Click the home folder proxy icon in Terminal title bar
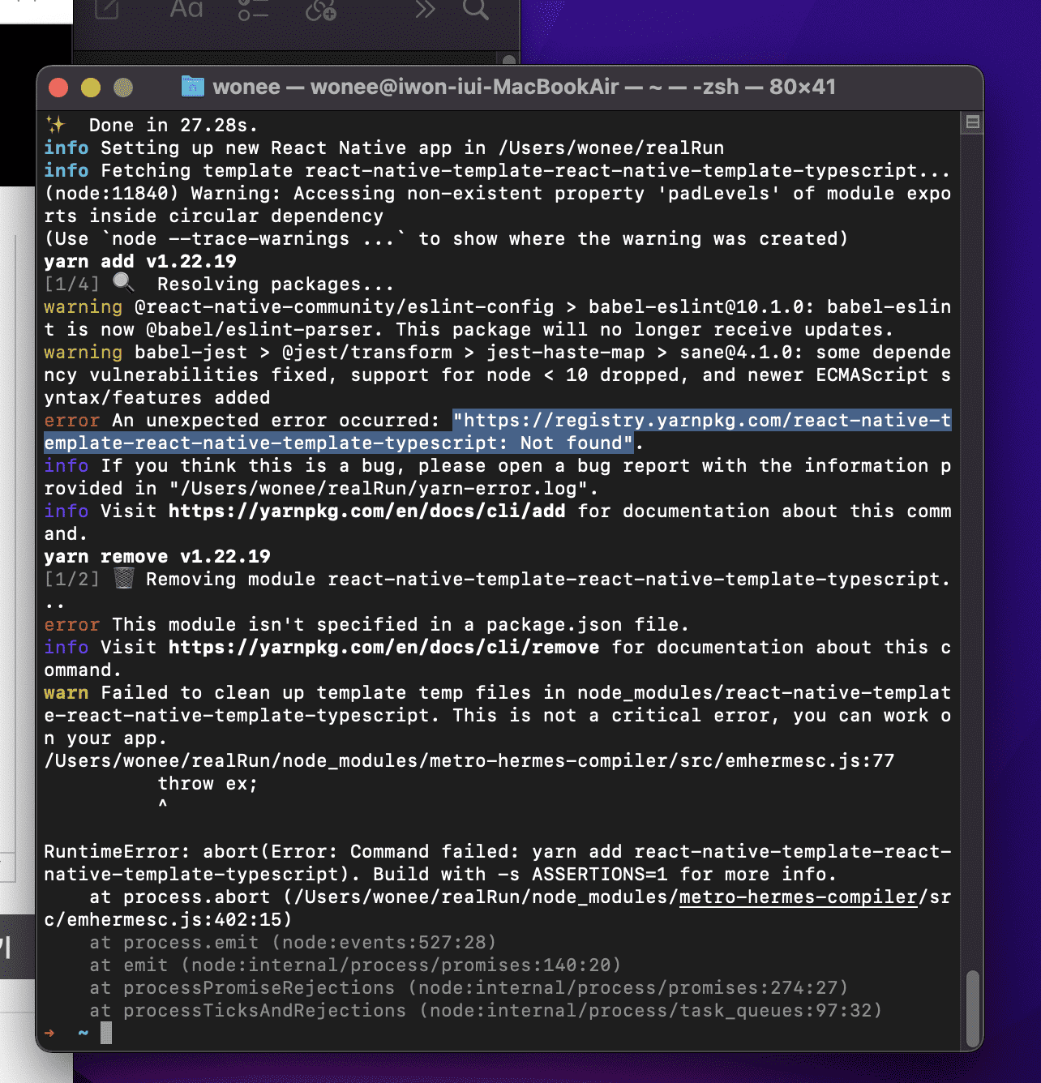The width and height of the screenshot is (1041, 1083). click(193, 87)
